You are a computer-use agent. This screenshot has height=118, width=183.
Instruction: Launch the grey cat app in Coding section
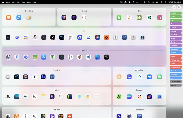8,57
